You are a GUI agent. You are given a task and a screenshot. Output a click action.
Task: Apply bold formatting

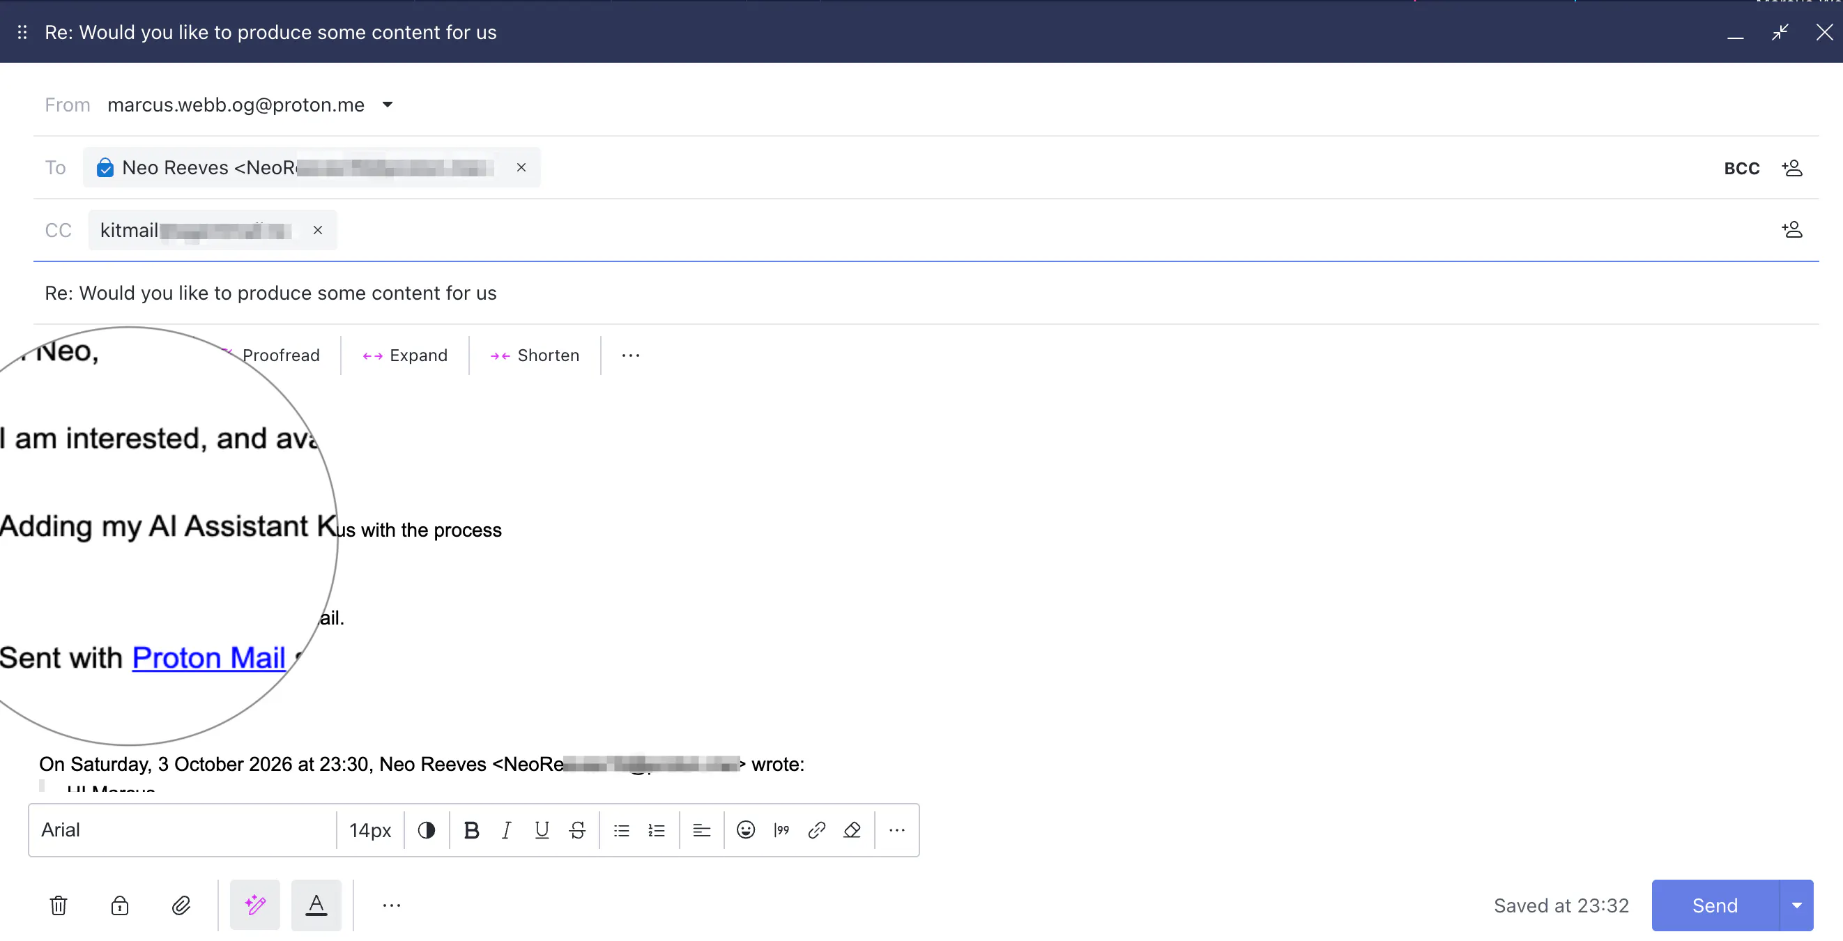[x=471, y=830]
